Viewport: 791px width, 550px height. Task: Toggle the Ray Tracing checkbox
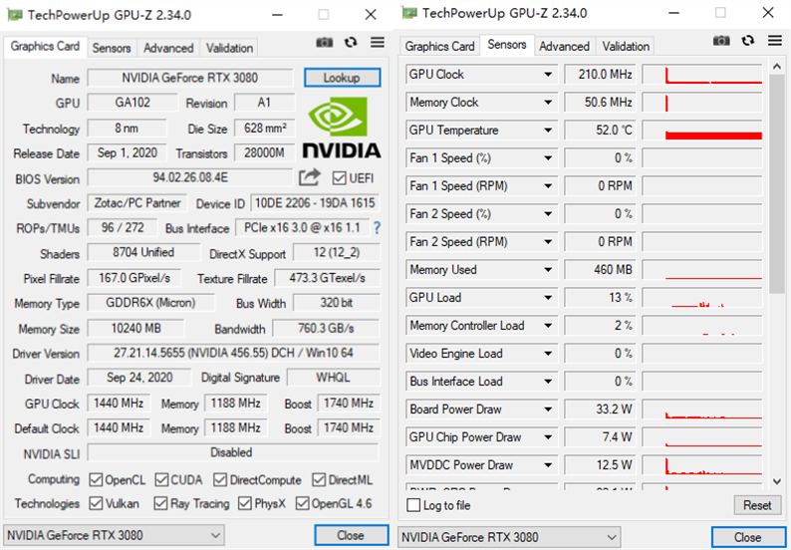coord(161,503)
